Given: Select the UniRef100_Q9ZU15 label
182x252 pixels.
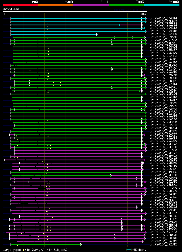Looking at the screenshot, I should pos(163,182).
